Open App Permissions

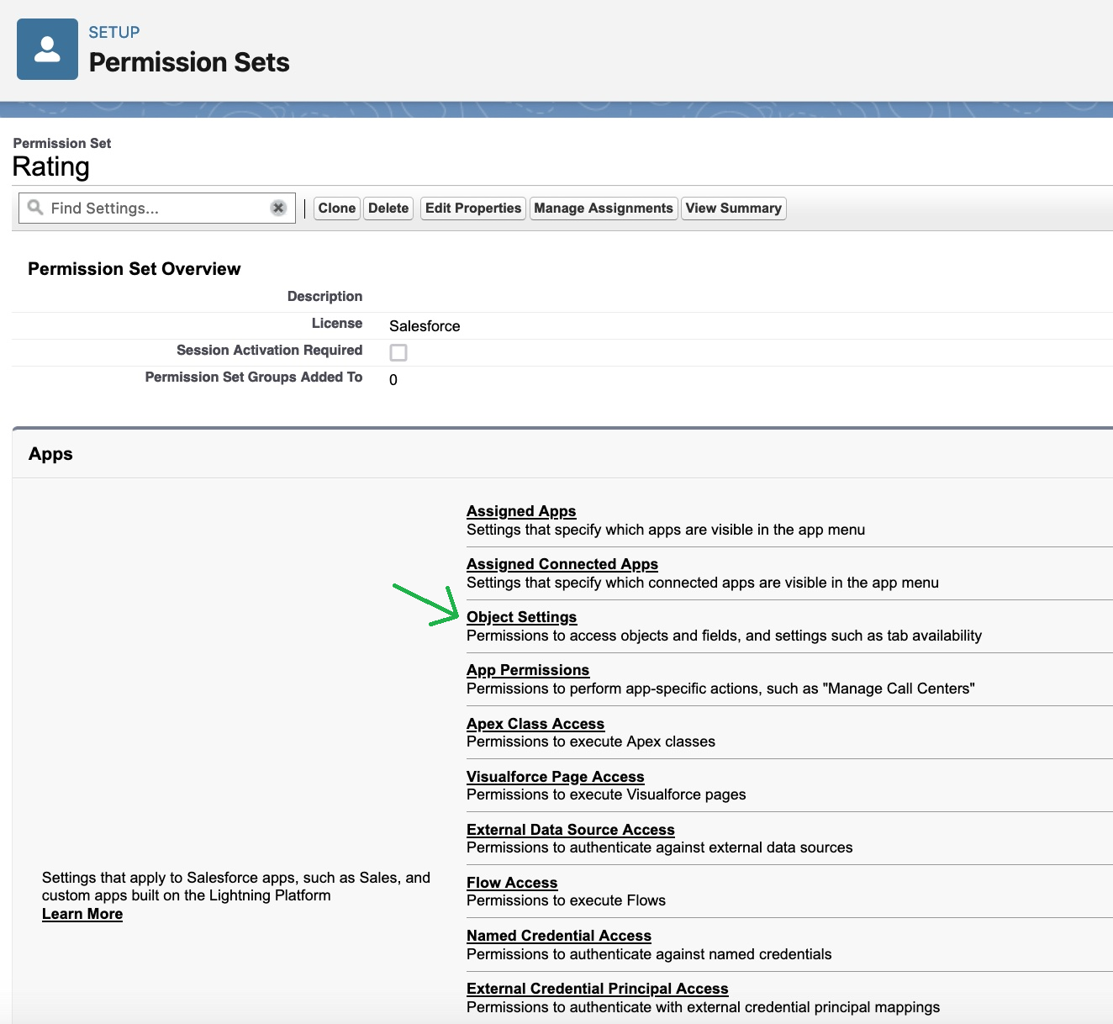coord(528,670)
